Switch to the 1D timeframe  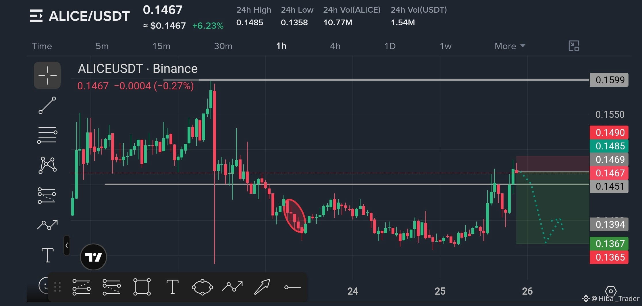coord(390,46)
